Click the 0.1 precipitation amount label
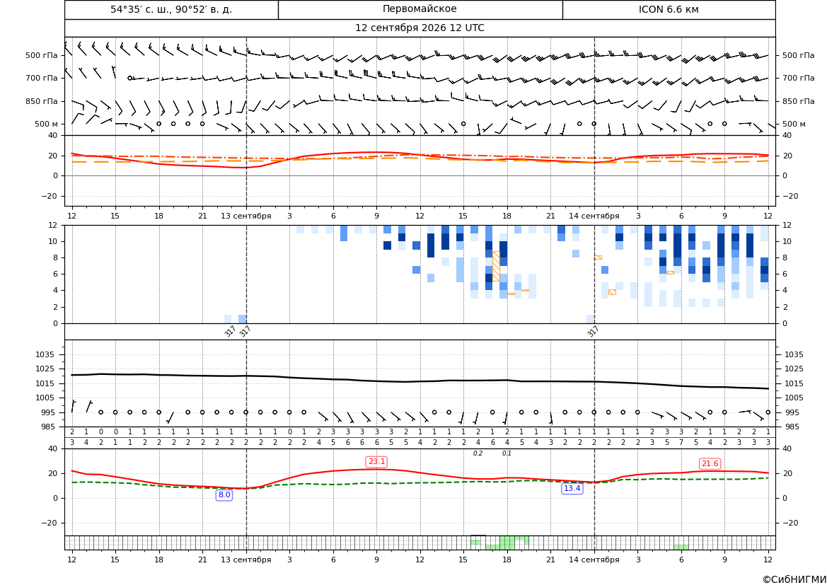Image resolution: width=827 pixels, height=585 pixels. [507, 453]
